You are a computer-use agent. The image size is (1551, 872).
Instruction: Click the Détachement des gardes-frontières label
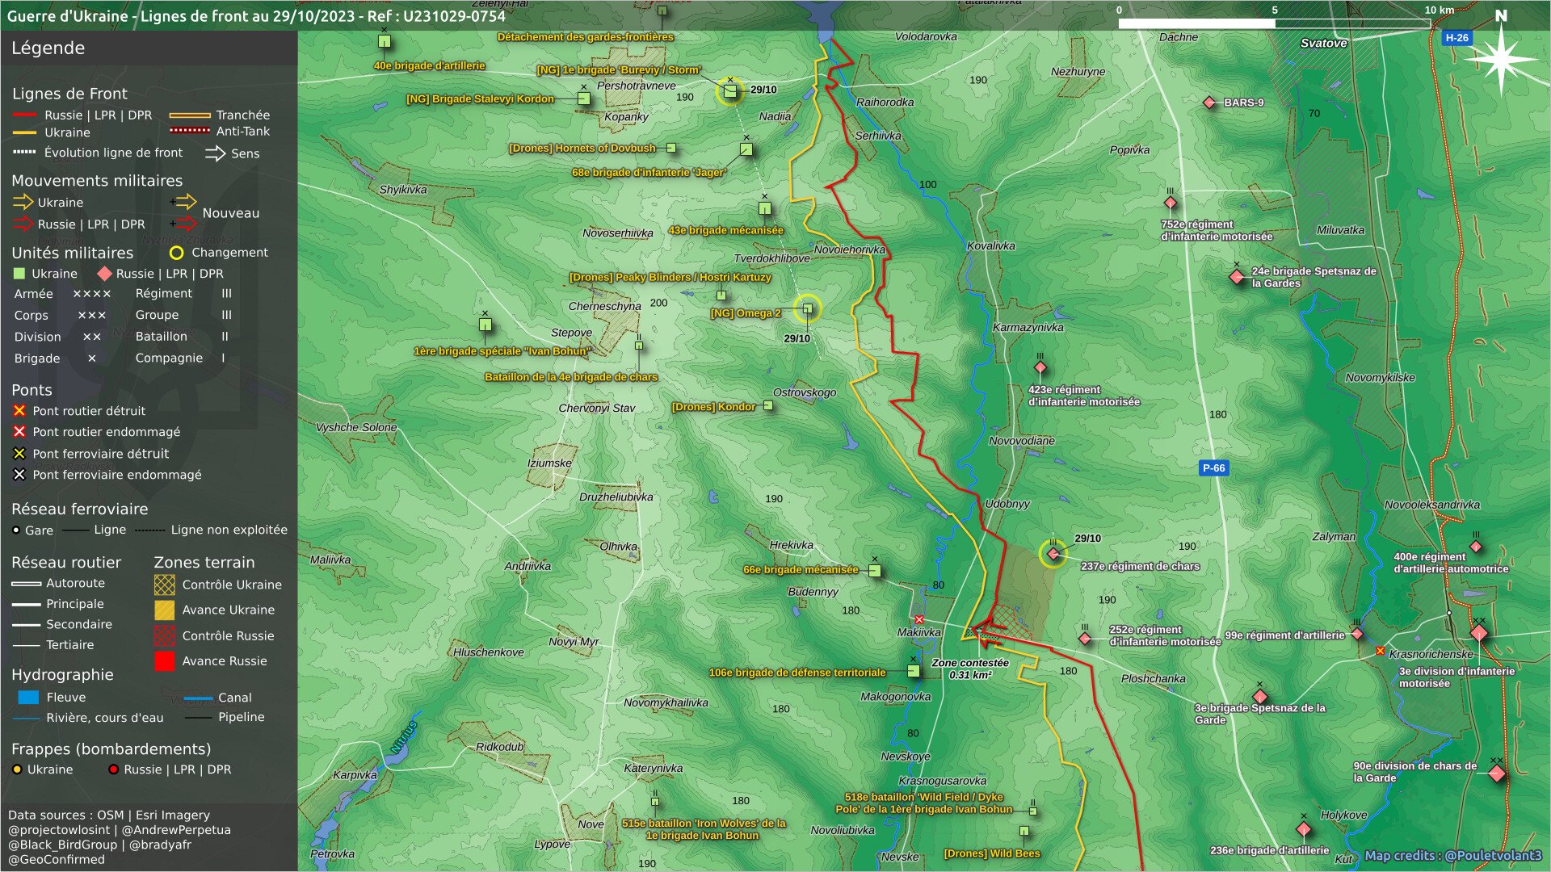tap(585, 37)
